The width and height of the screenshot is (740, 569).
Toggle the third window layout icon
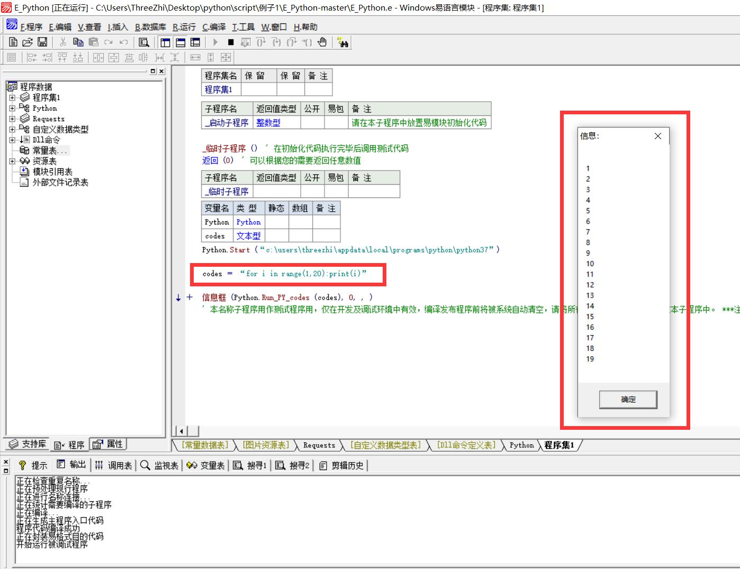coord(195,42)
